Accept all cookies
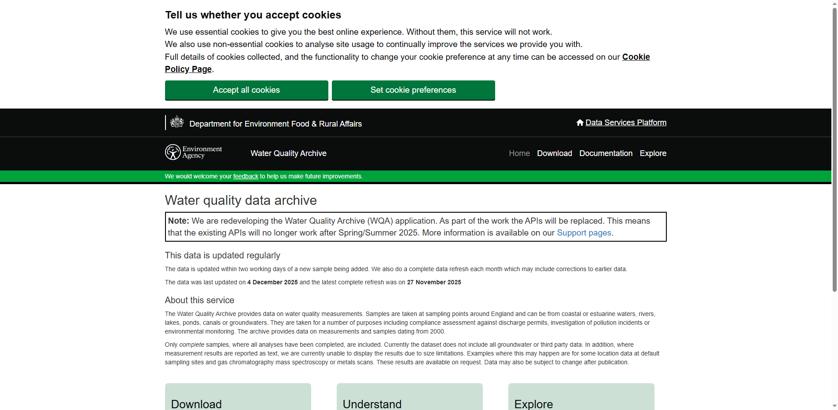The image size is (838, 410). 246,90
